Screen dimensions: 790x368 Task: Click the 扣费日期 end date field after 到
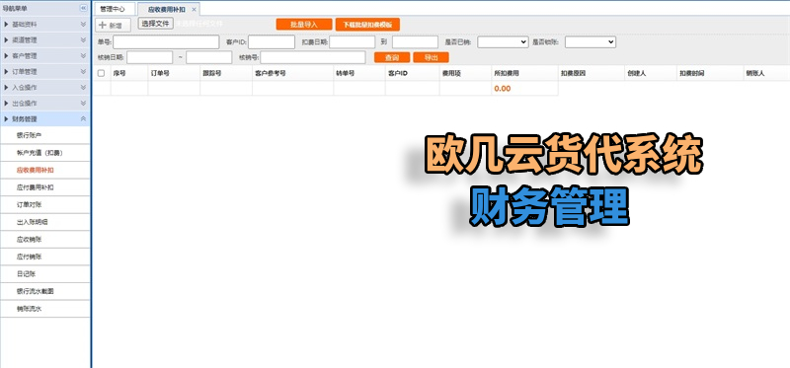(x=415, y=42)
